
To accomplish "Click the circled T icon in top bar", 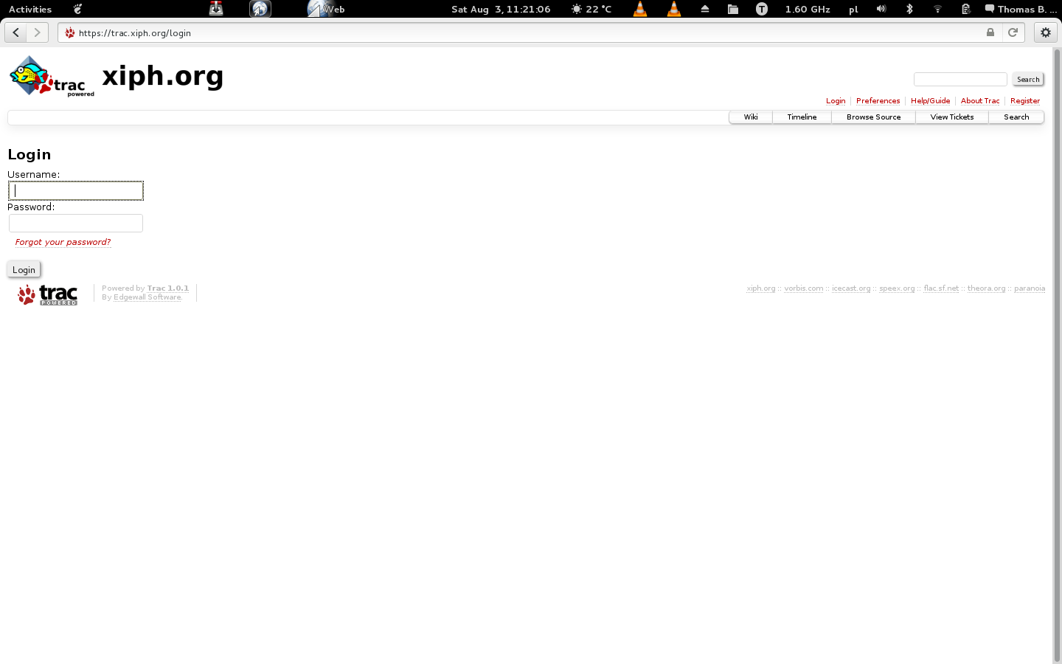I will (x=762, y=9).
